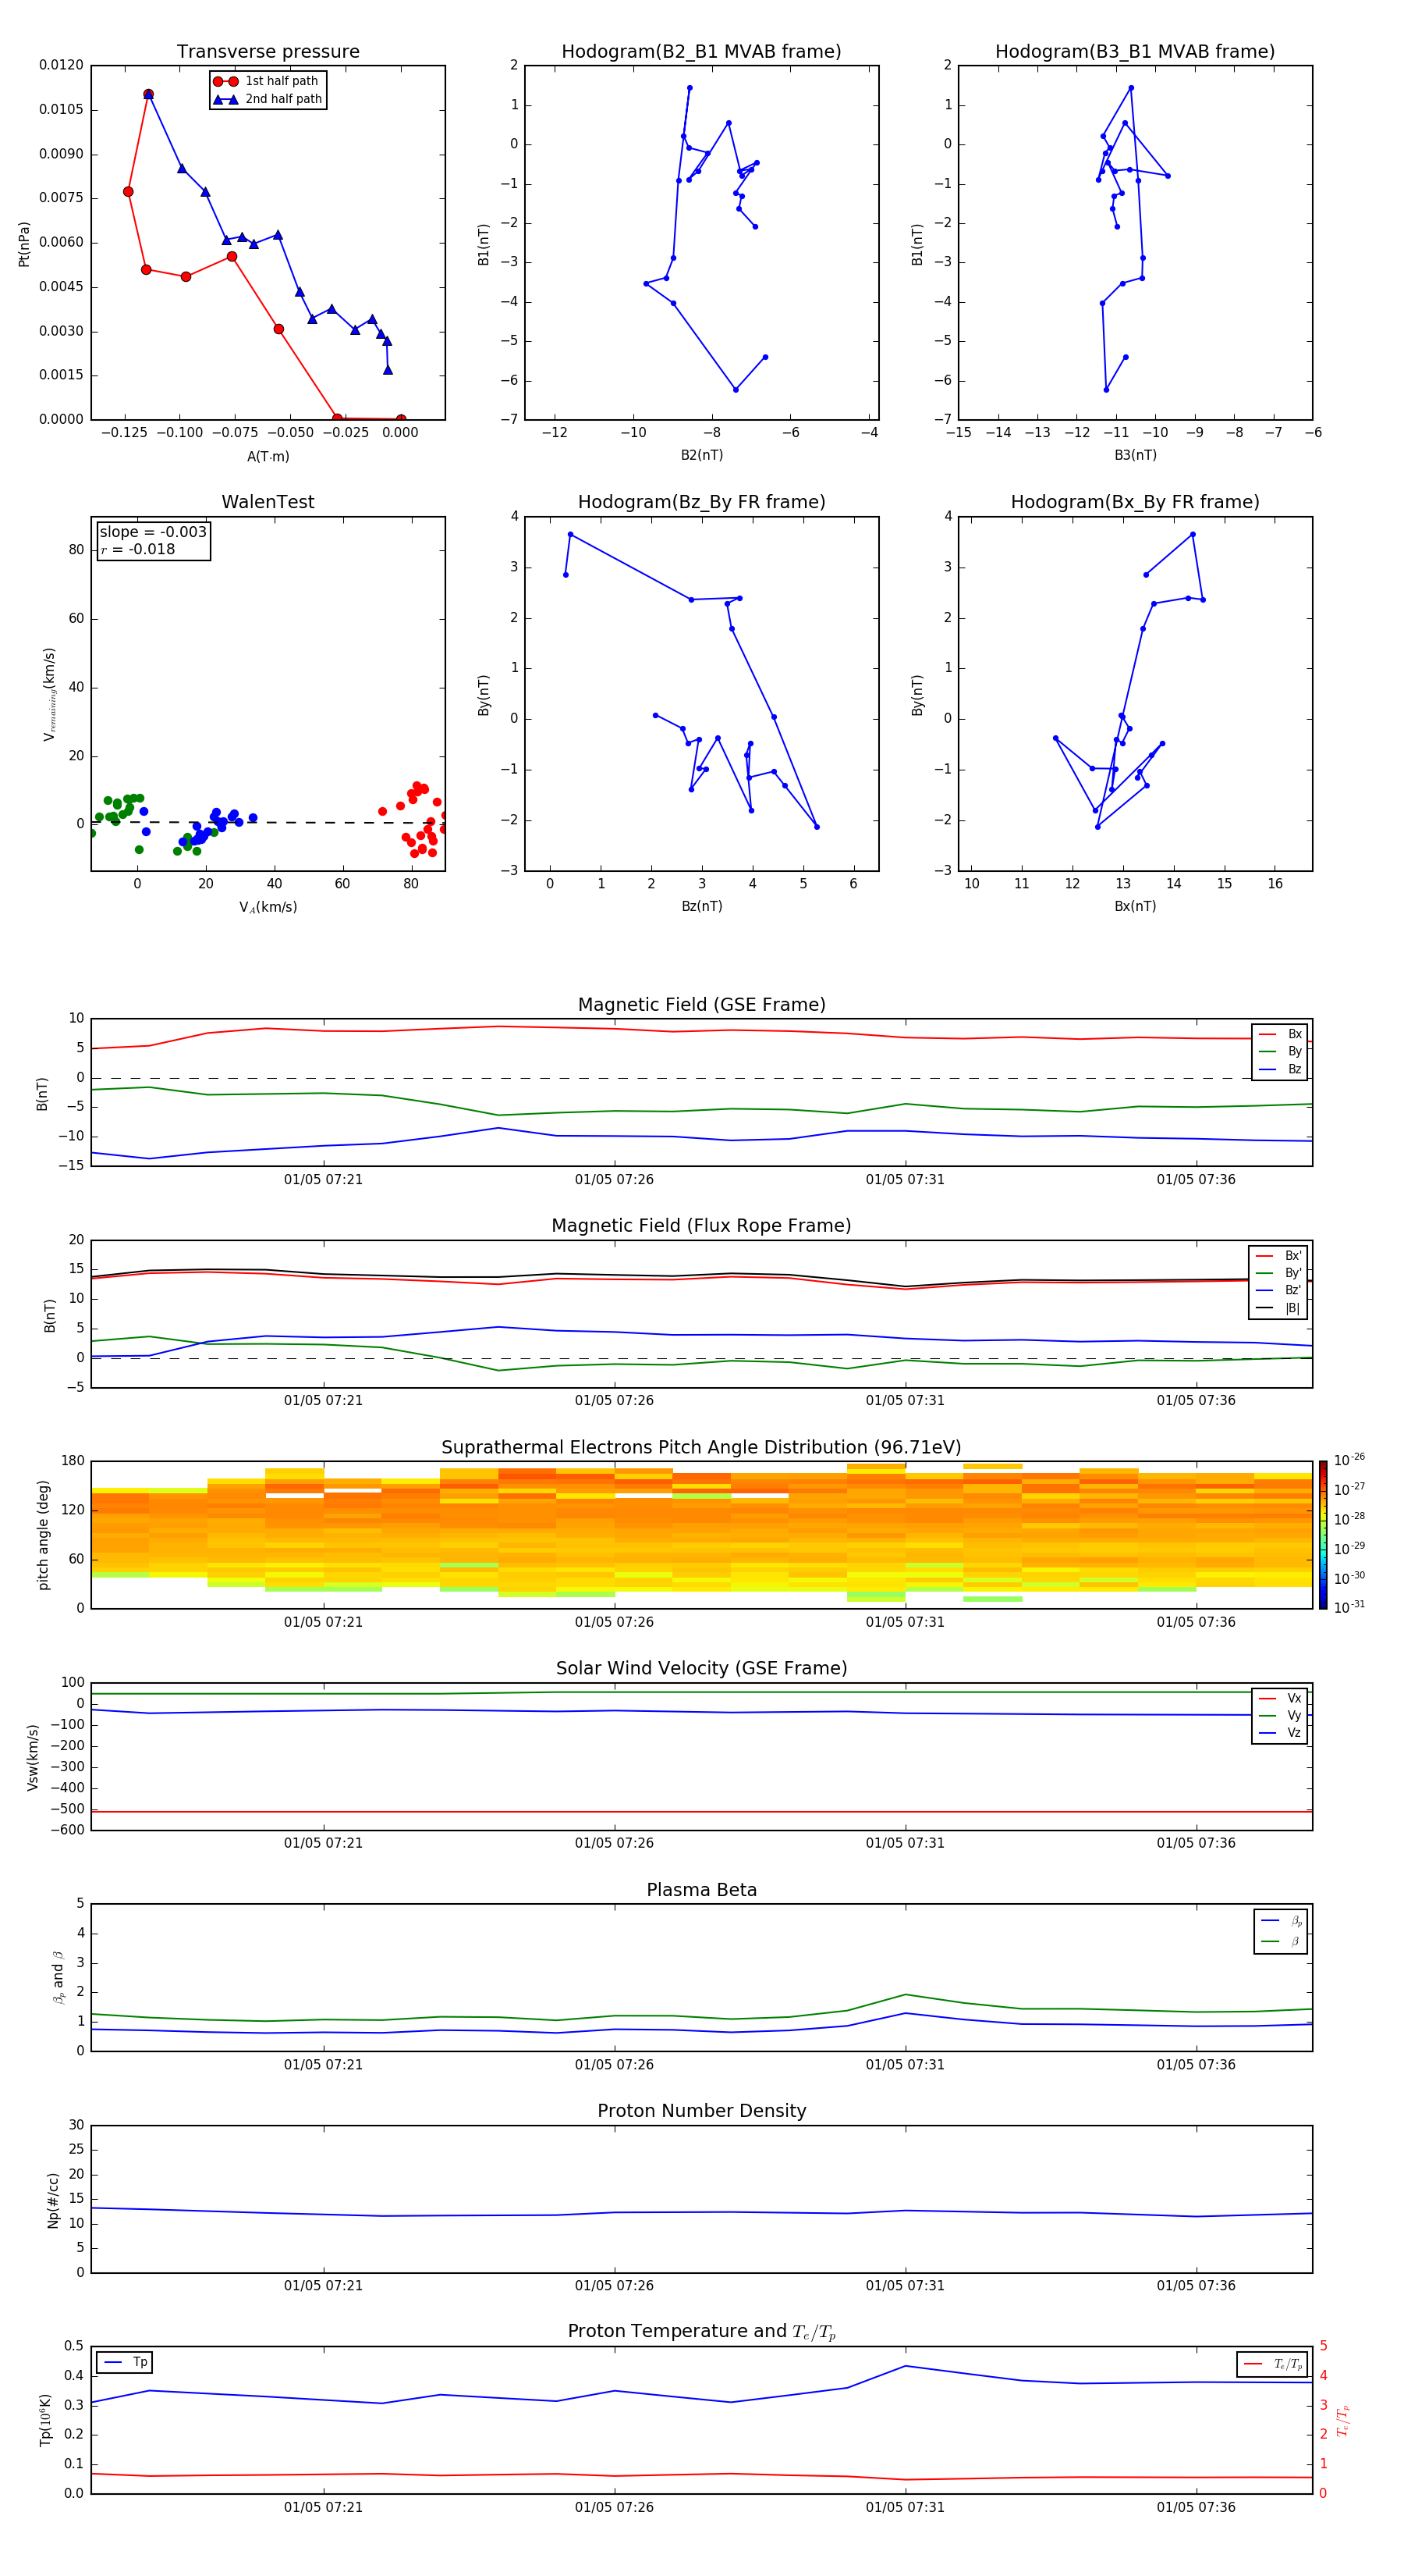This screenshot has height=2576, width=1404.
Task: Click the "Bx(nT)" x-axis label
Action: 1135,906
